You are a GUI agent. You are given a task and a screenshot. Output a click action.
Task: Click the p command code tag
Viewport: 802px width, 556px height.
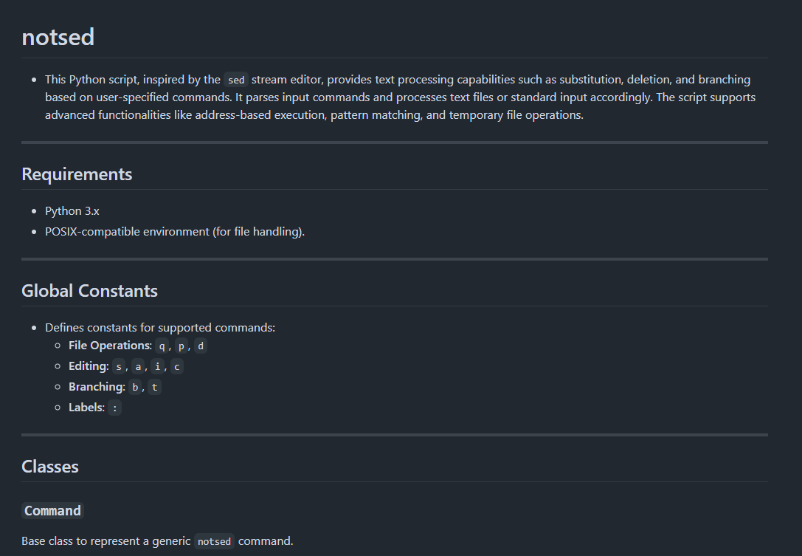tap(182, 346)
